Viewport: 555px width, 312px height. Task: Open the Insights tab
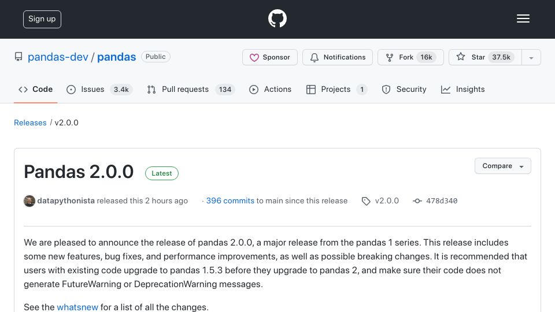tap(462, 90)
